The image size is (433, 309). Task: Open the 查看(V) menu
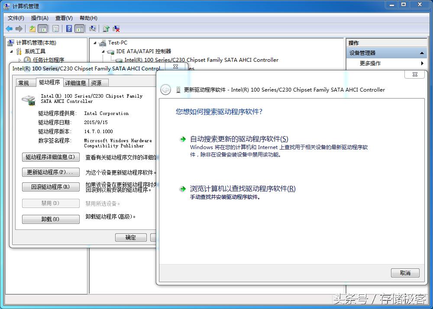tap(63, 18)
